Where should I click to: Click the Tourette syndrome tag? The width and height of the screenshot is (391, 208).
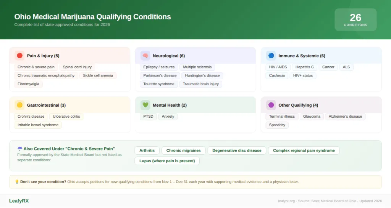[159, 84]
